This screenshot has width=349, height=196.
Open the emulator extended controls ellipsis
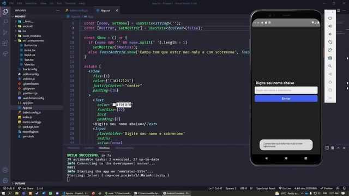330,98
